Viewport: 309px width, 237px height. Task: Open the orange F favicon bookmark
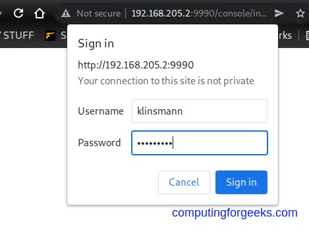49,36
